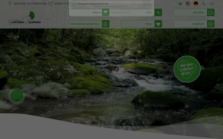
Task: Click the Wir sind E-Rezept ready badge
Action: [187, 69]
